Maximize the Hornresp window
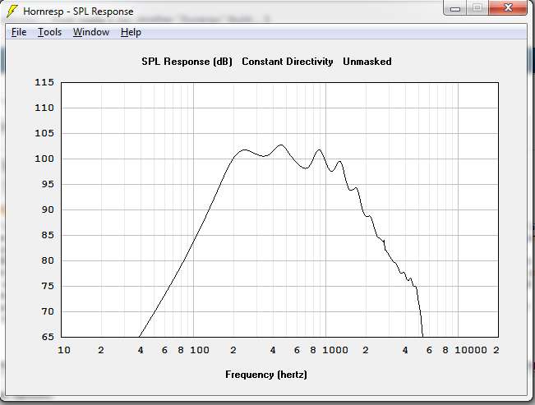Image resolution: width=535 pixels, height=405 pixels. pos(477,8)
